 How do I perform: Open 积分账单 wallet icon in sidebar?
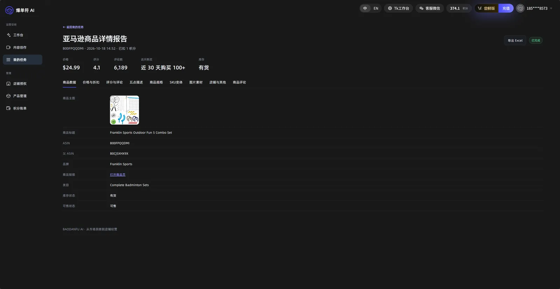[x=8, y=108]
